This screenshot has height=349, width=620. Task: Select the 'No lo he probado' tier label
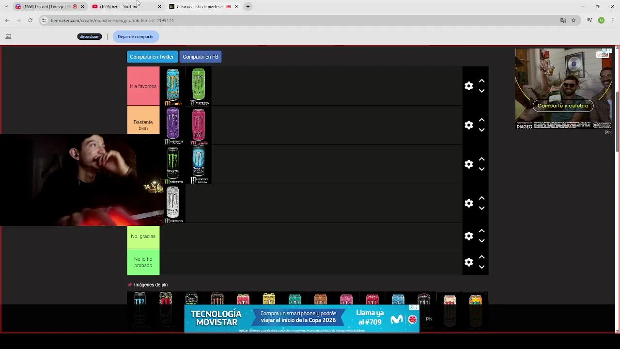[143, 262]
